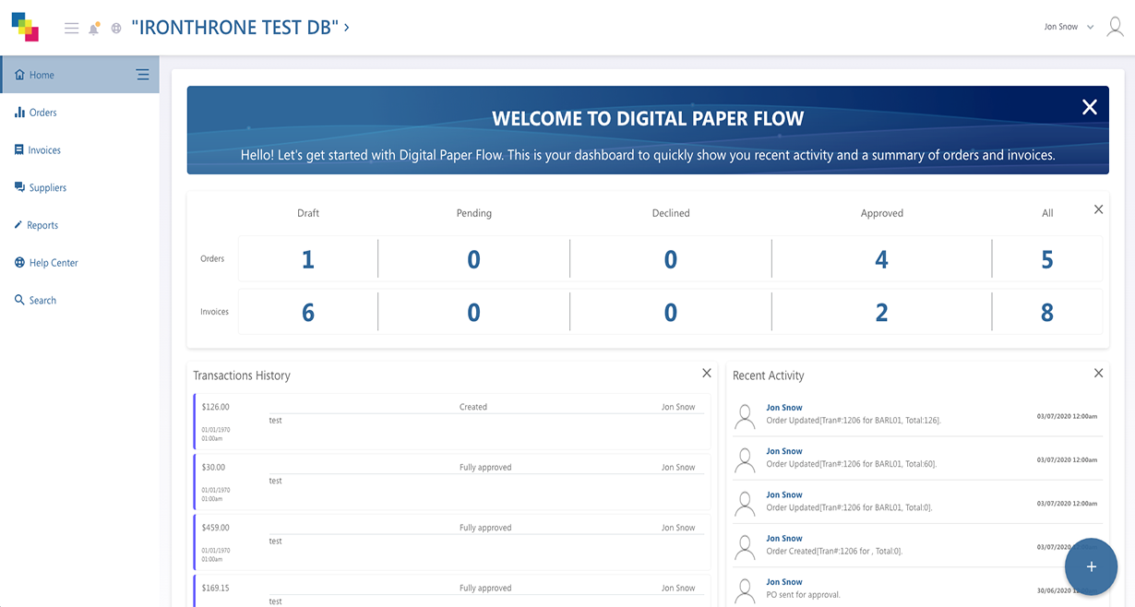
Task: Close the orders and invoices summary panel
Action: click(x=1098, y=209)
